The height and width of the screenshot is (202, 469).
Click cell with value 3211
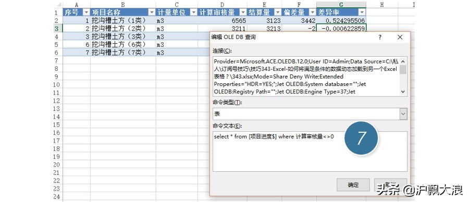pos(222,29)
